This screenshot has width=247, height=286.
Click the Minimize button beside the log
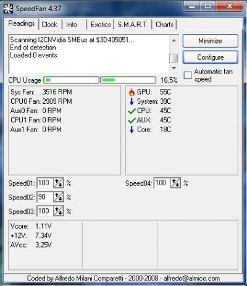click(211, 41)
